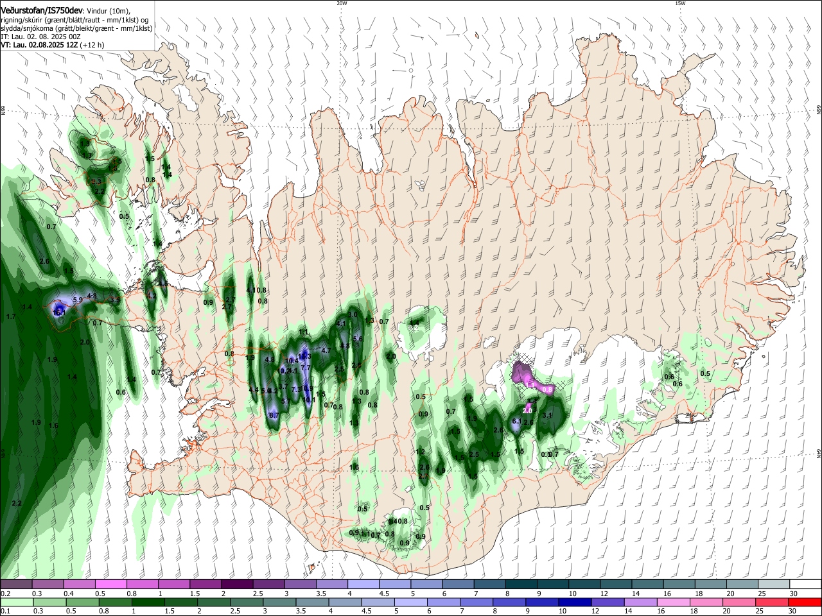822x616 pixels.
Task: Click the 6.1 precipitation value
Action: pos(516,421)
